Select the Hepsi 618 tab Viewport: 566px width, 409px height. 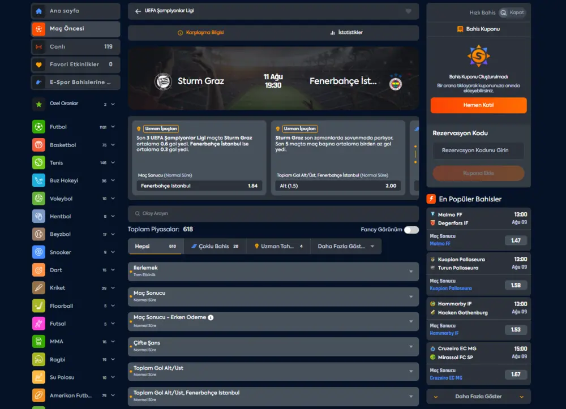click(x=156, y=246)
